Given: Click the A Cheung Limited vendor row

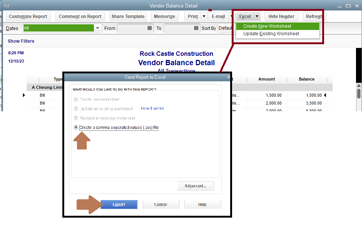Looking at the screenshot, I should point(47,87).
